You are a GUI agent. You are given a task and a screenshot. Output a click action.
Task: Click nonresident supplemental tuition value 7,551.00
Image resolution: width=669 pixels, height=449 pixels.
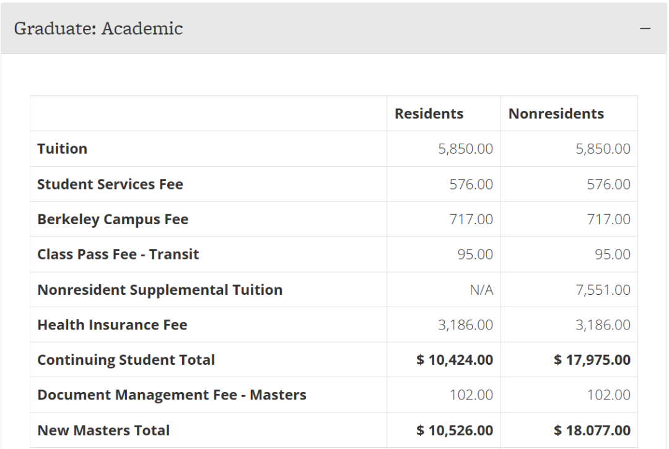(603, 290)
